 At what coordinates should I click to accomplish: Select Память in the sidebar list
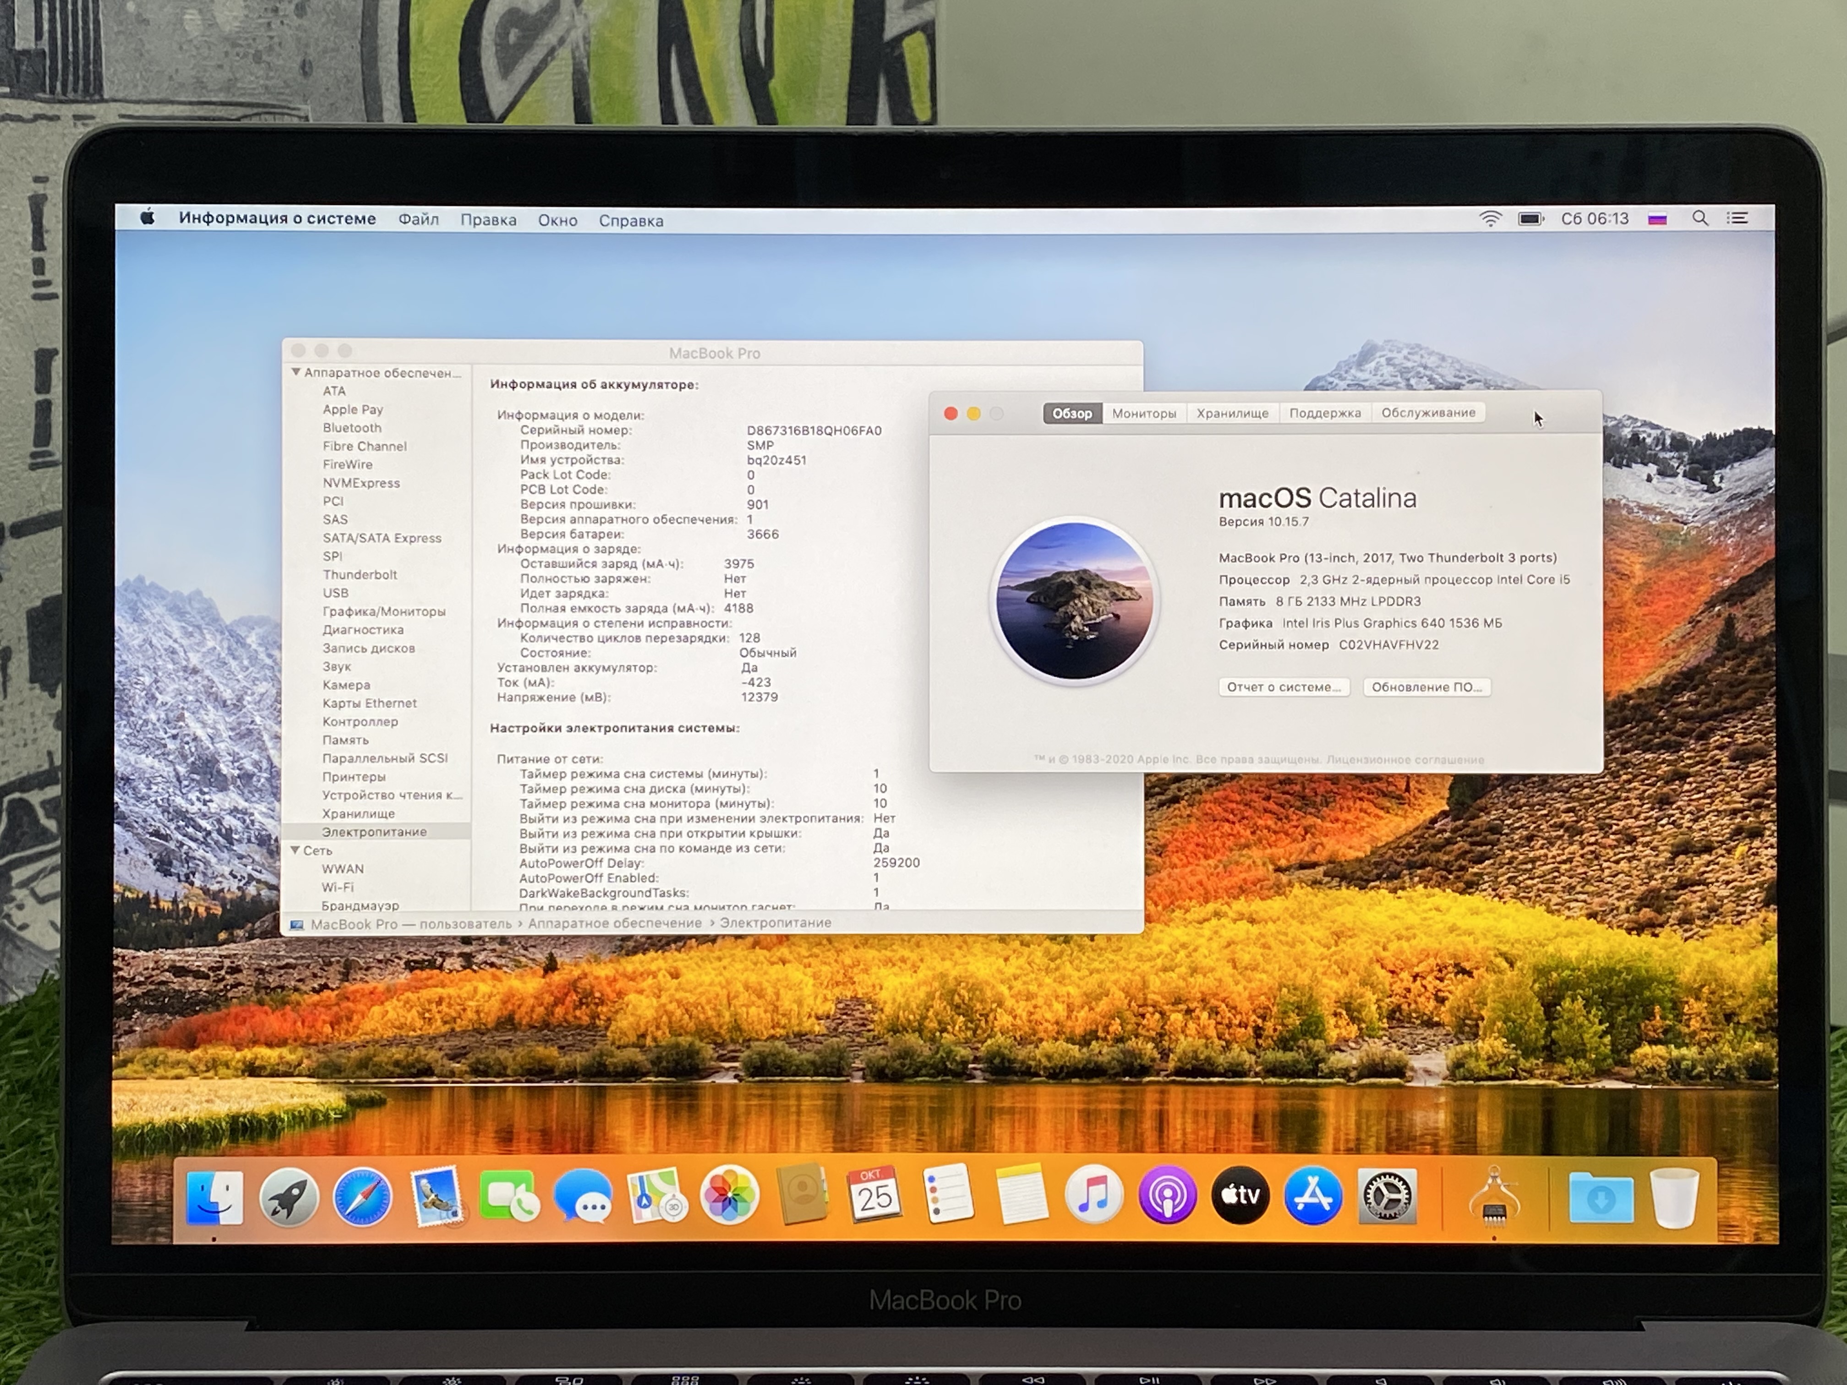345,740
